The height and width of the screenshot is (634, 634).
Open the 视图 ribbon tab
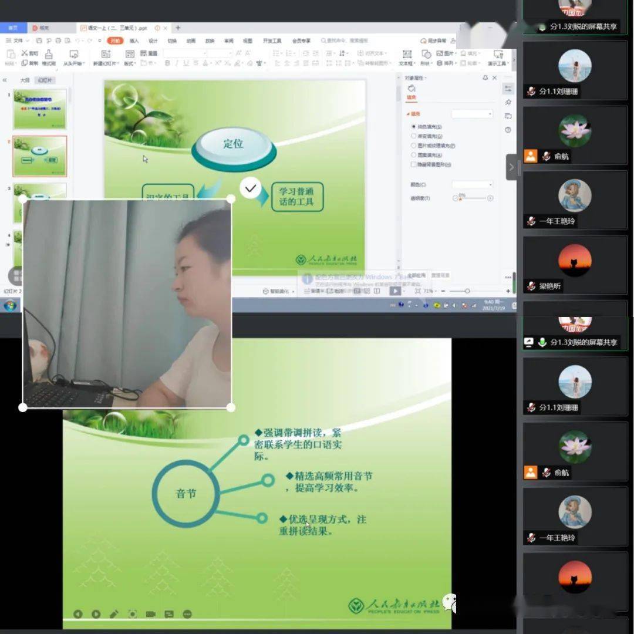click(248, 41)
